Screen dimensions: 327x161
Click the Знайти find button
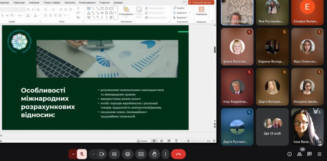180,8
